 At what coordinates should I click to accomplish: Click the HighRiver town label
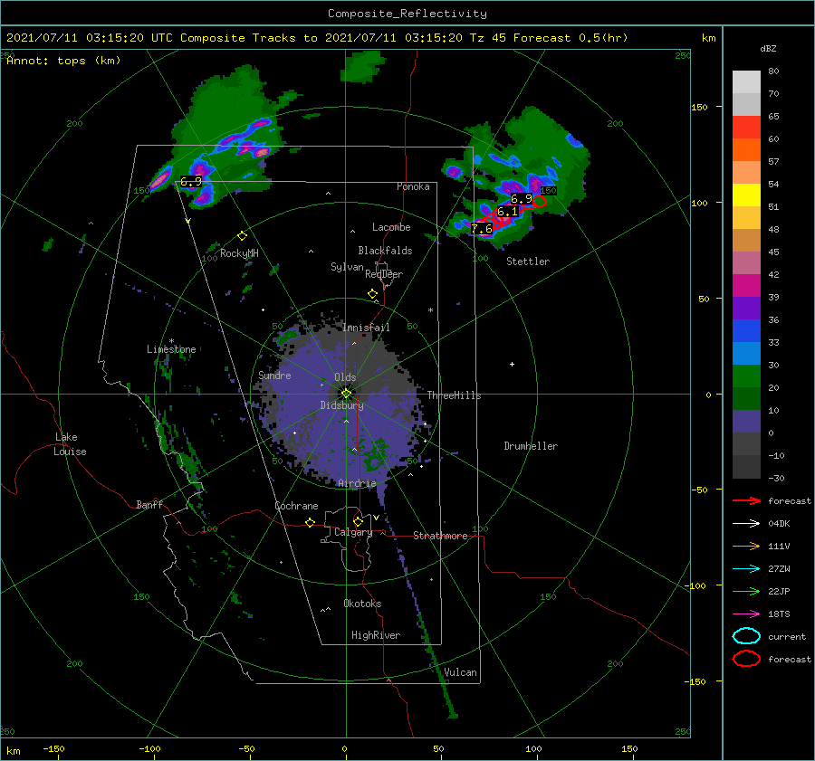(376, 635)
